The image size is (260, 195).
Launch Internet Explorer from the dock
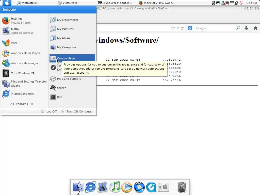point(90,187)
